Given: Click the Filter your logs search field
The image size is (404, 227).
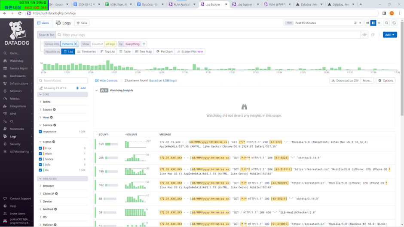Looking at the screenshot, I should (x=208, y=35).
